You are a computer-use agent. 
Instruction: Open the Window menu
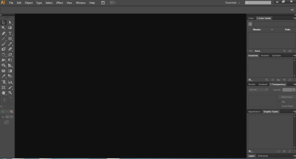click(81, 3)
